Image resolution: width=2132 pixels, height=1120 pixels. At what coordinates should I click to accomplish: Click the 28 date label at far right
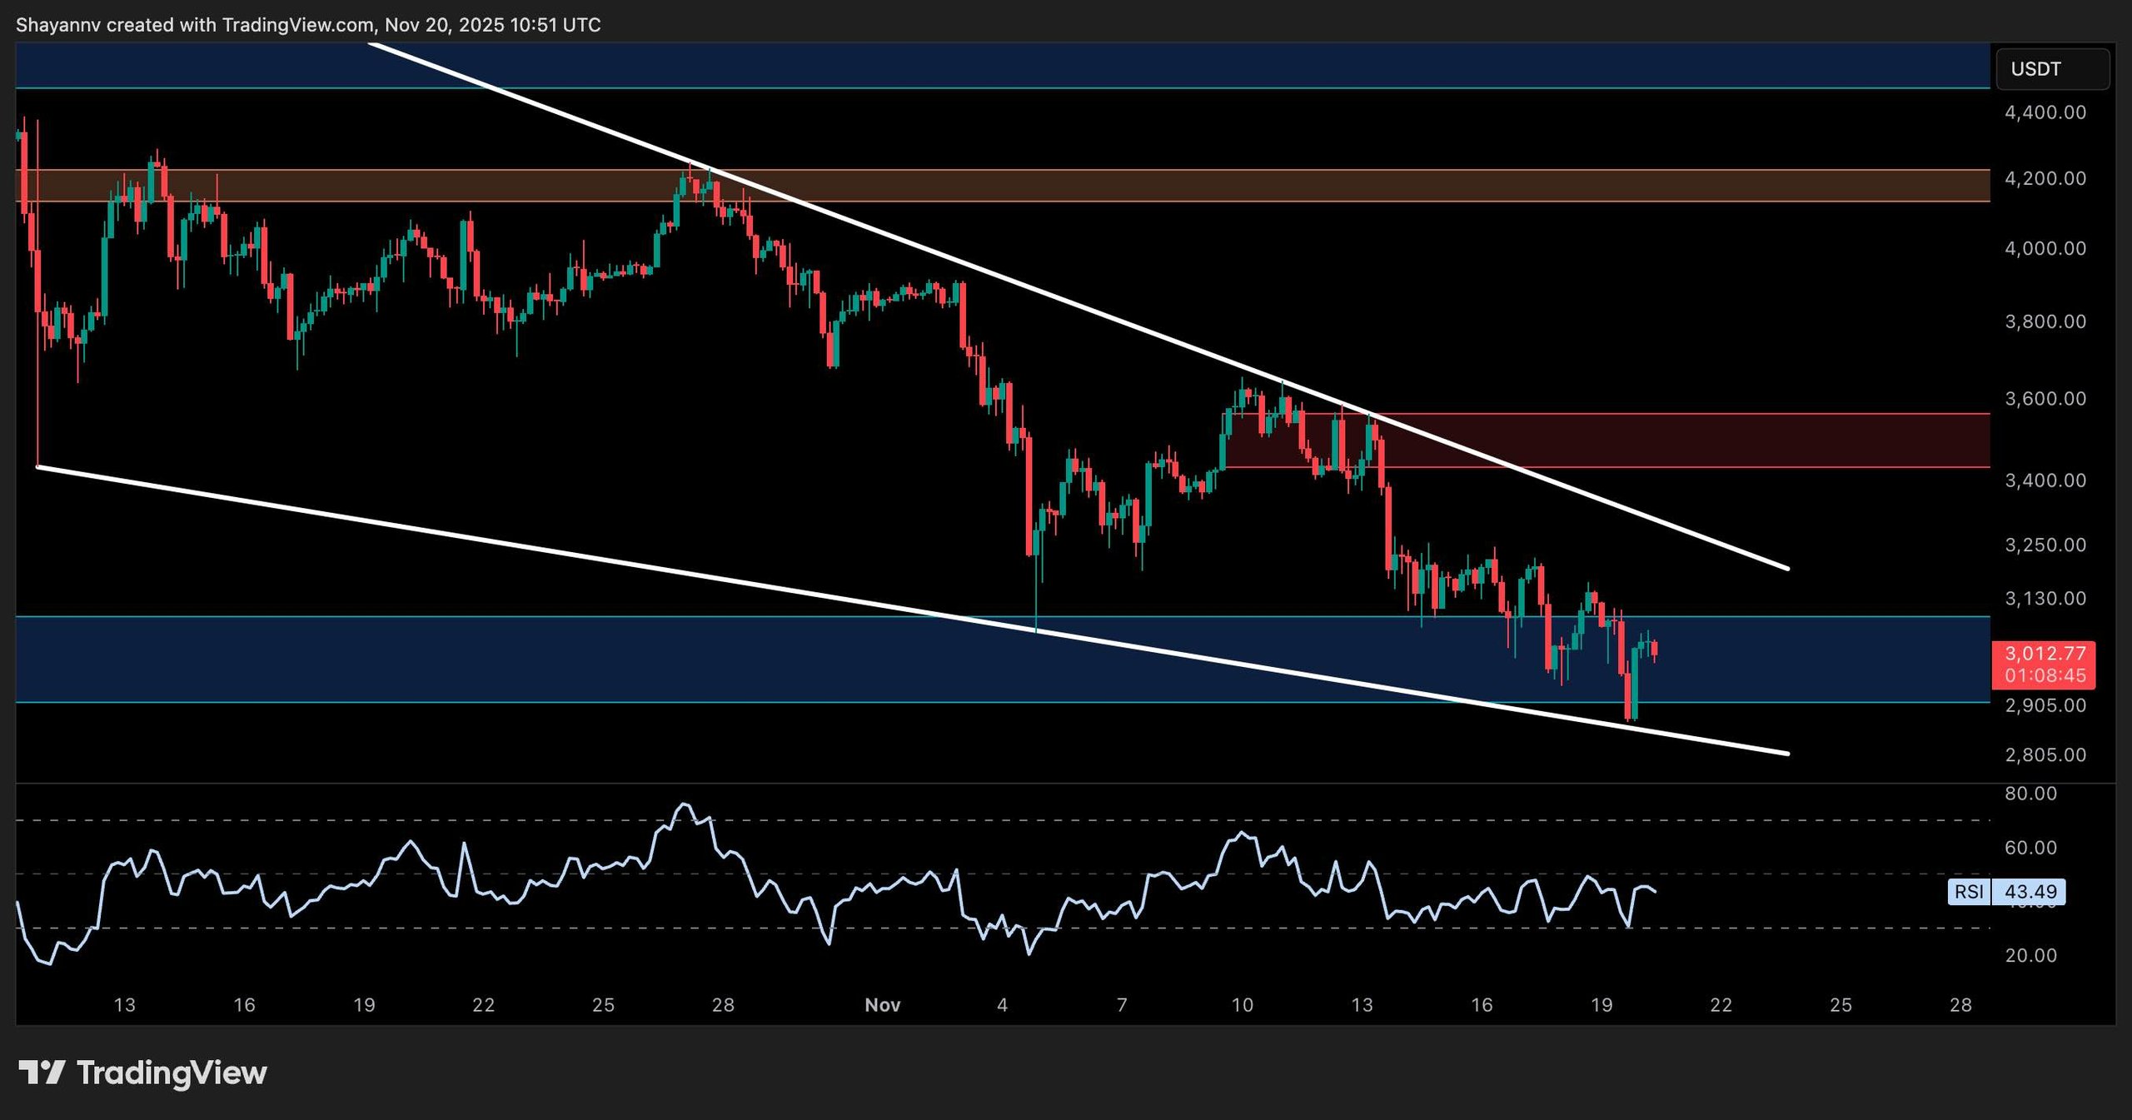[x=1960, y=1005]
